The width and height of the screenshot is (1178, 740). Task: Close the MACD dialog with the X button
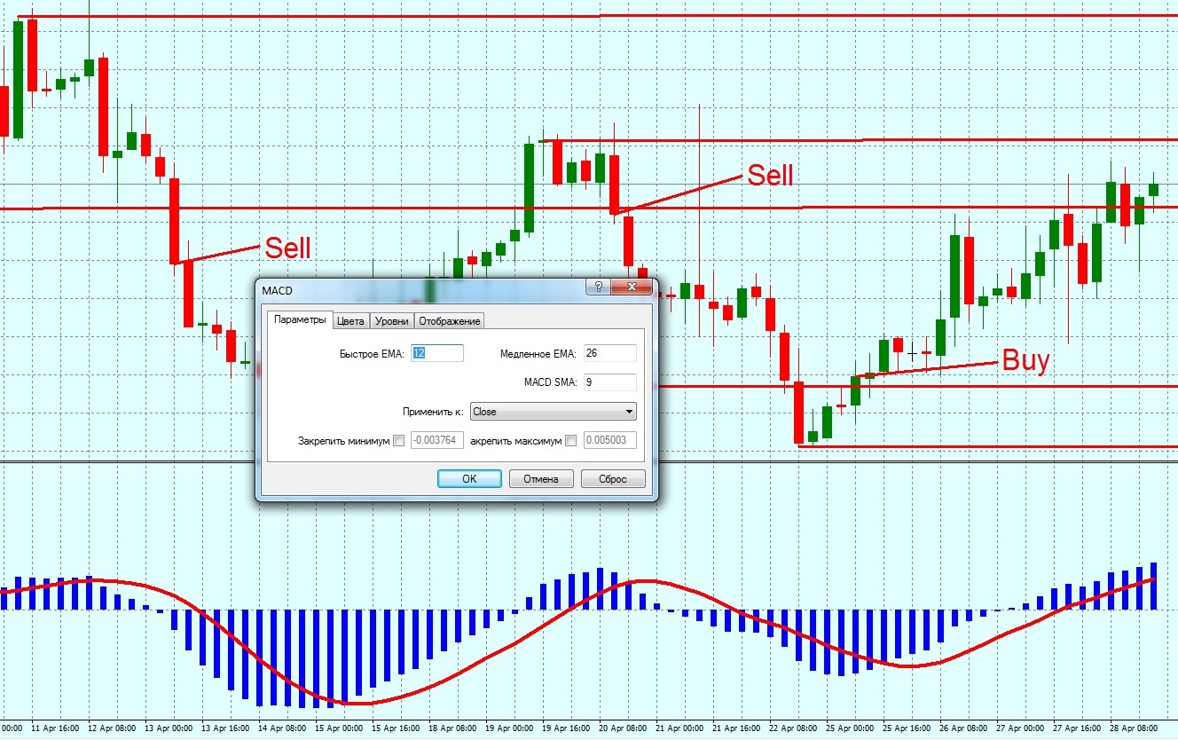pos(632,287)
